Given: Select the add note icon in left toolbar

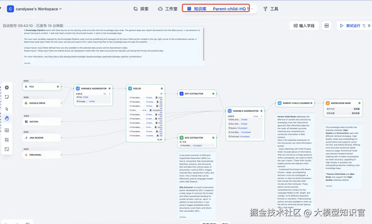Looking at the screenshot, I should tap(7, 97).
